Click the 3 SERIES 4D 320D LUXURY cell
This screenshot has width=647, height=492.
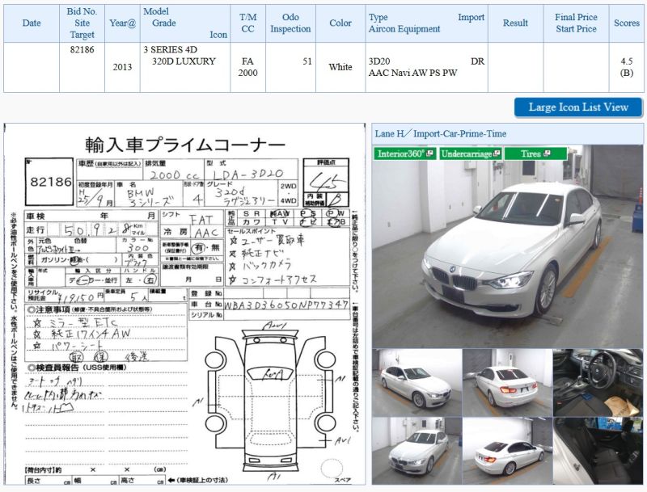(x=185, y=67)
